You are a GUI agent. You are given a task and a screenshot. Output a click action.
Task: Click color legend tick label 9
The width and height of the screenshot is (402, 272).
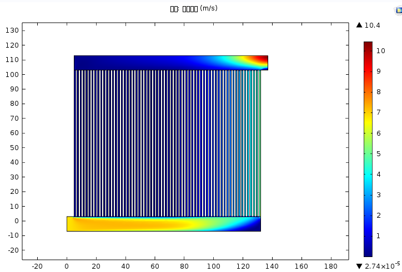point(379,71)
